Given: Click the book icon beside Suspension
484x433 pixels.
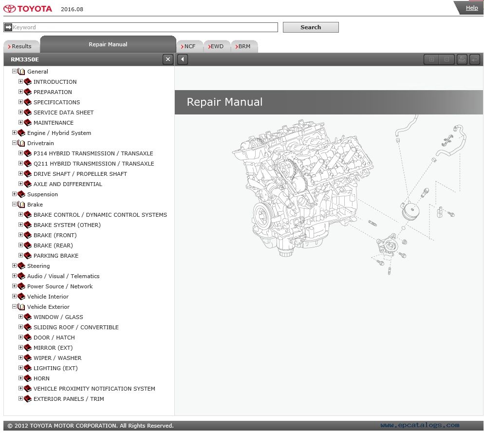Looking at the screenshot, I should click(x=21, y=194).
